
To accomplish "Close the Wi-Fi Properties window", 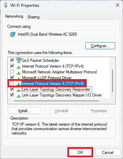I will point(118,5).
